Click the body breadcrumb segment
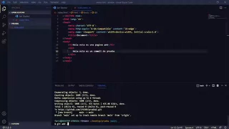Image resolution: width=229 pixels, height=129 pixels. tap(86, 13)
